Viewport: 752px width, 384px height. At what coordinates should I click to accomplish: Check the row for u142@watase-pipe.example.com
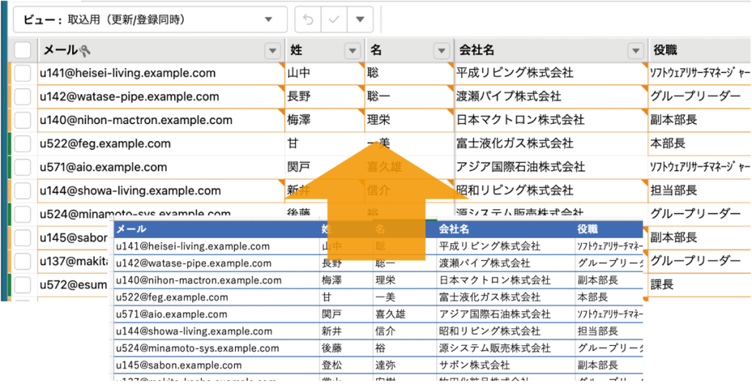point(23,97)
